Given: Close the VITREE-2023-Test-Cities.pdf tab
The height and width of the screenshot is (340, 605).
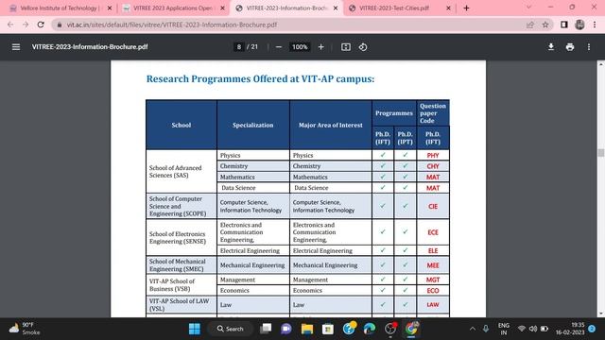Looking at the screenshot, I should (x=448, y=8).
